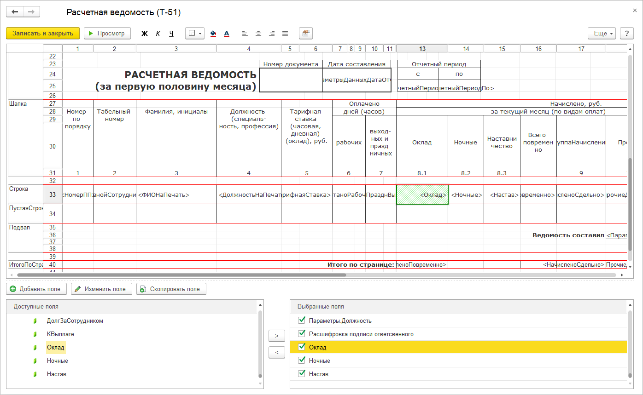Click the left align text icon
Image resolution: width=643 pixels, height=395 pixels.
[245, 34]
